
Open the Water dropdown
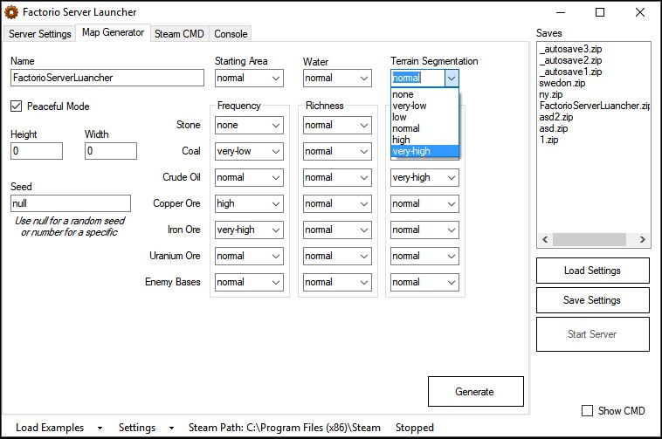(337, 78)
